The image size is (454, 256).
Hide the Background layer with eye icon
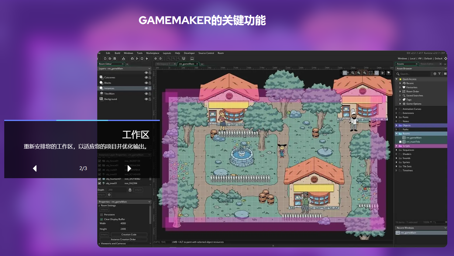tap(146, 99)
